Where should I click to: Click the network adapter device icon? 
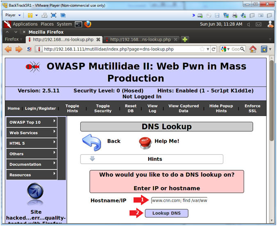pyautogui.click(x=226, y=16)
